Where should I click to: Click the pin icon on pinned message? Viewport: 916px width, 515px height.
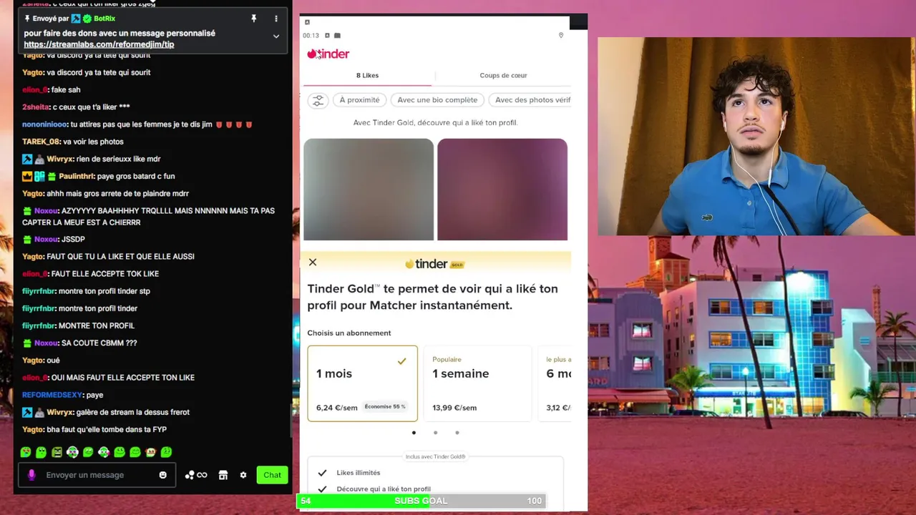253,19
